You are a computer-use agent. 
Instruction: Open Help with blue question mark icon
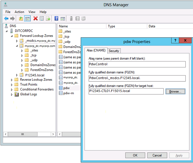56,19
